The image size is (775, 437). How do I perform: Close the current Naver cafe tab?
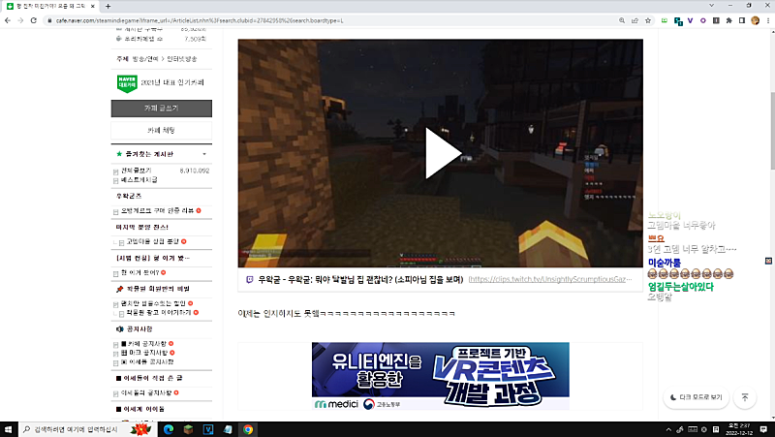(x=92, y=7)
